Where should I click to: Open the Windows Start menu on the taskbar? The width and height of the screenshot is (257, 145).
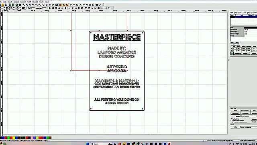click(x=88, y=144)
